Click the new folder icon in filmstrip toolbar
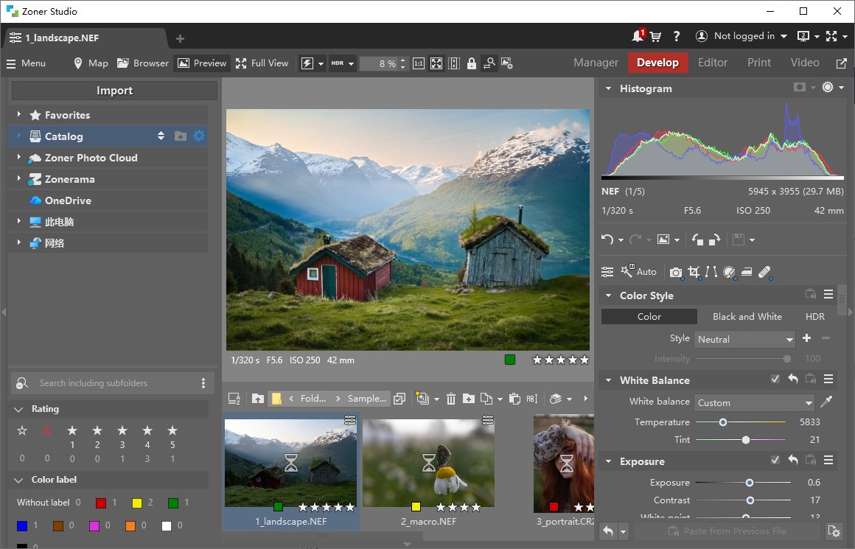Viewport: 855px width, 549px height. click(x=468, y=399)
